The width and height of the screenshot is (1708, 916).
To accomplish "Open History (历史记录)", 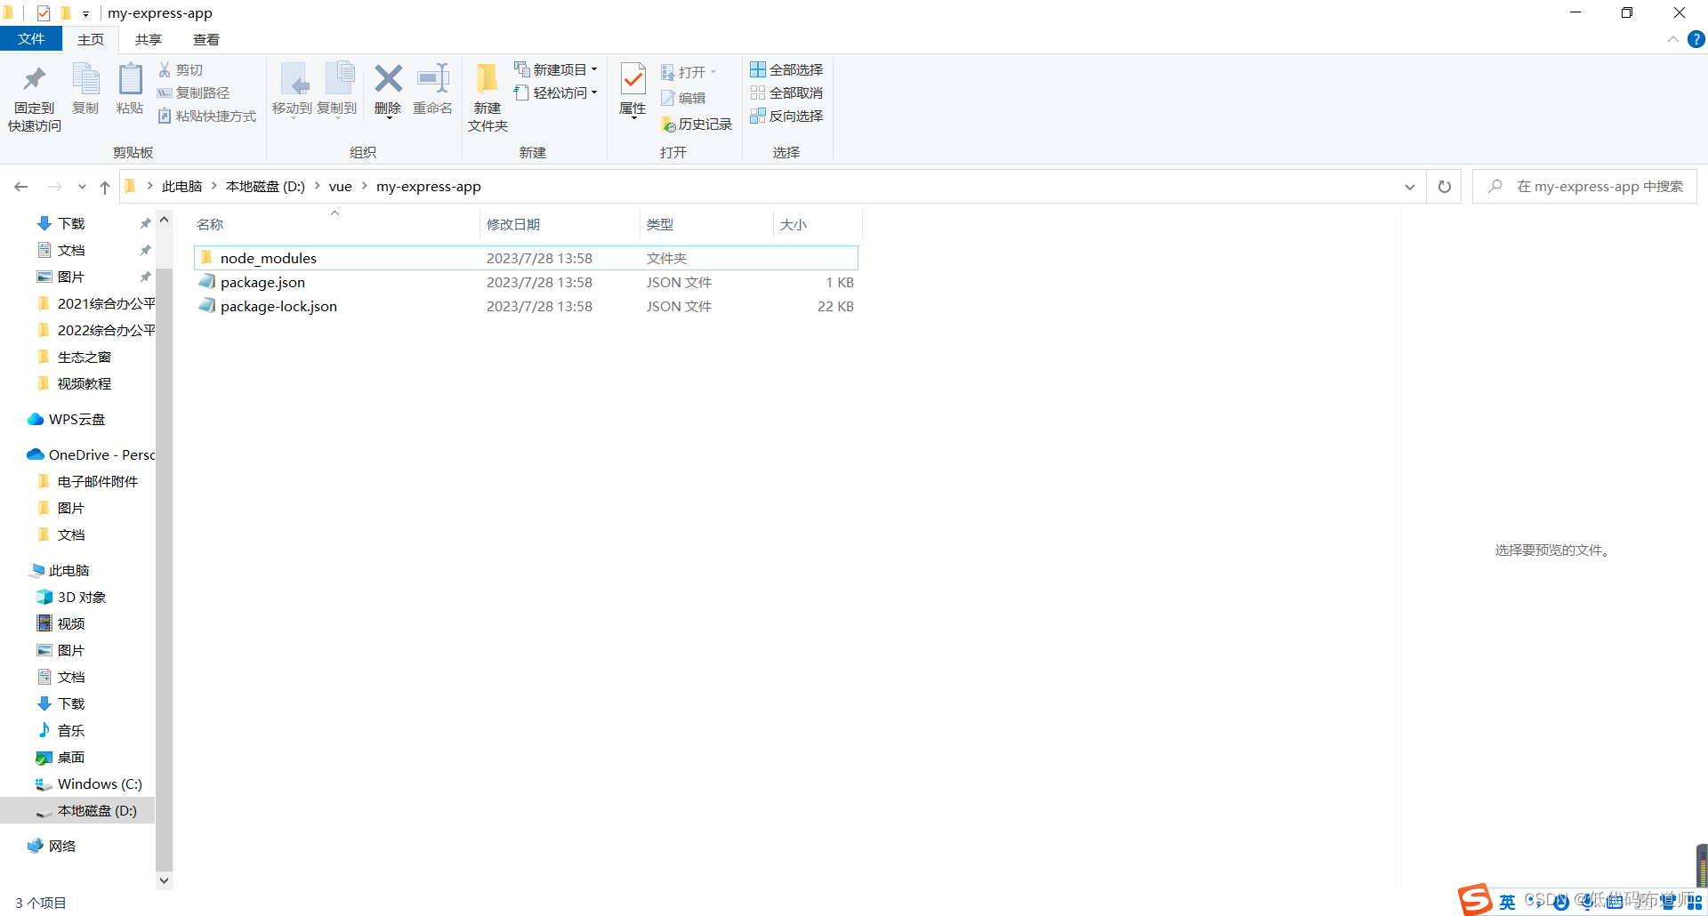I will [x=697, y=125].
